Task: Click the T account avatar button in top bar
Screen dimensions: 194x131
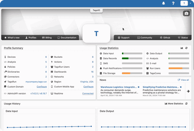Action: coord(184,3)
